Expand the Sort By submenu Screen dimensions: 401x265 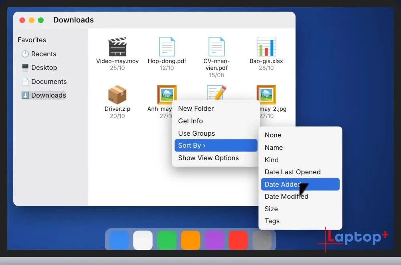216,145
